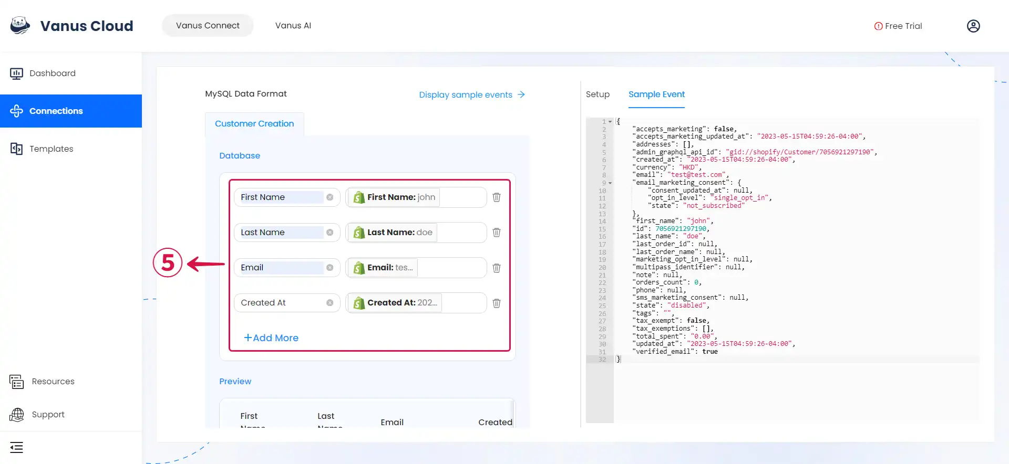Open Templates in the sidebar
This screenshot has width=1009, height=464.
pos(71,149)
